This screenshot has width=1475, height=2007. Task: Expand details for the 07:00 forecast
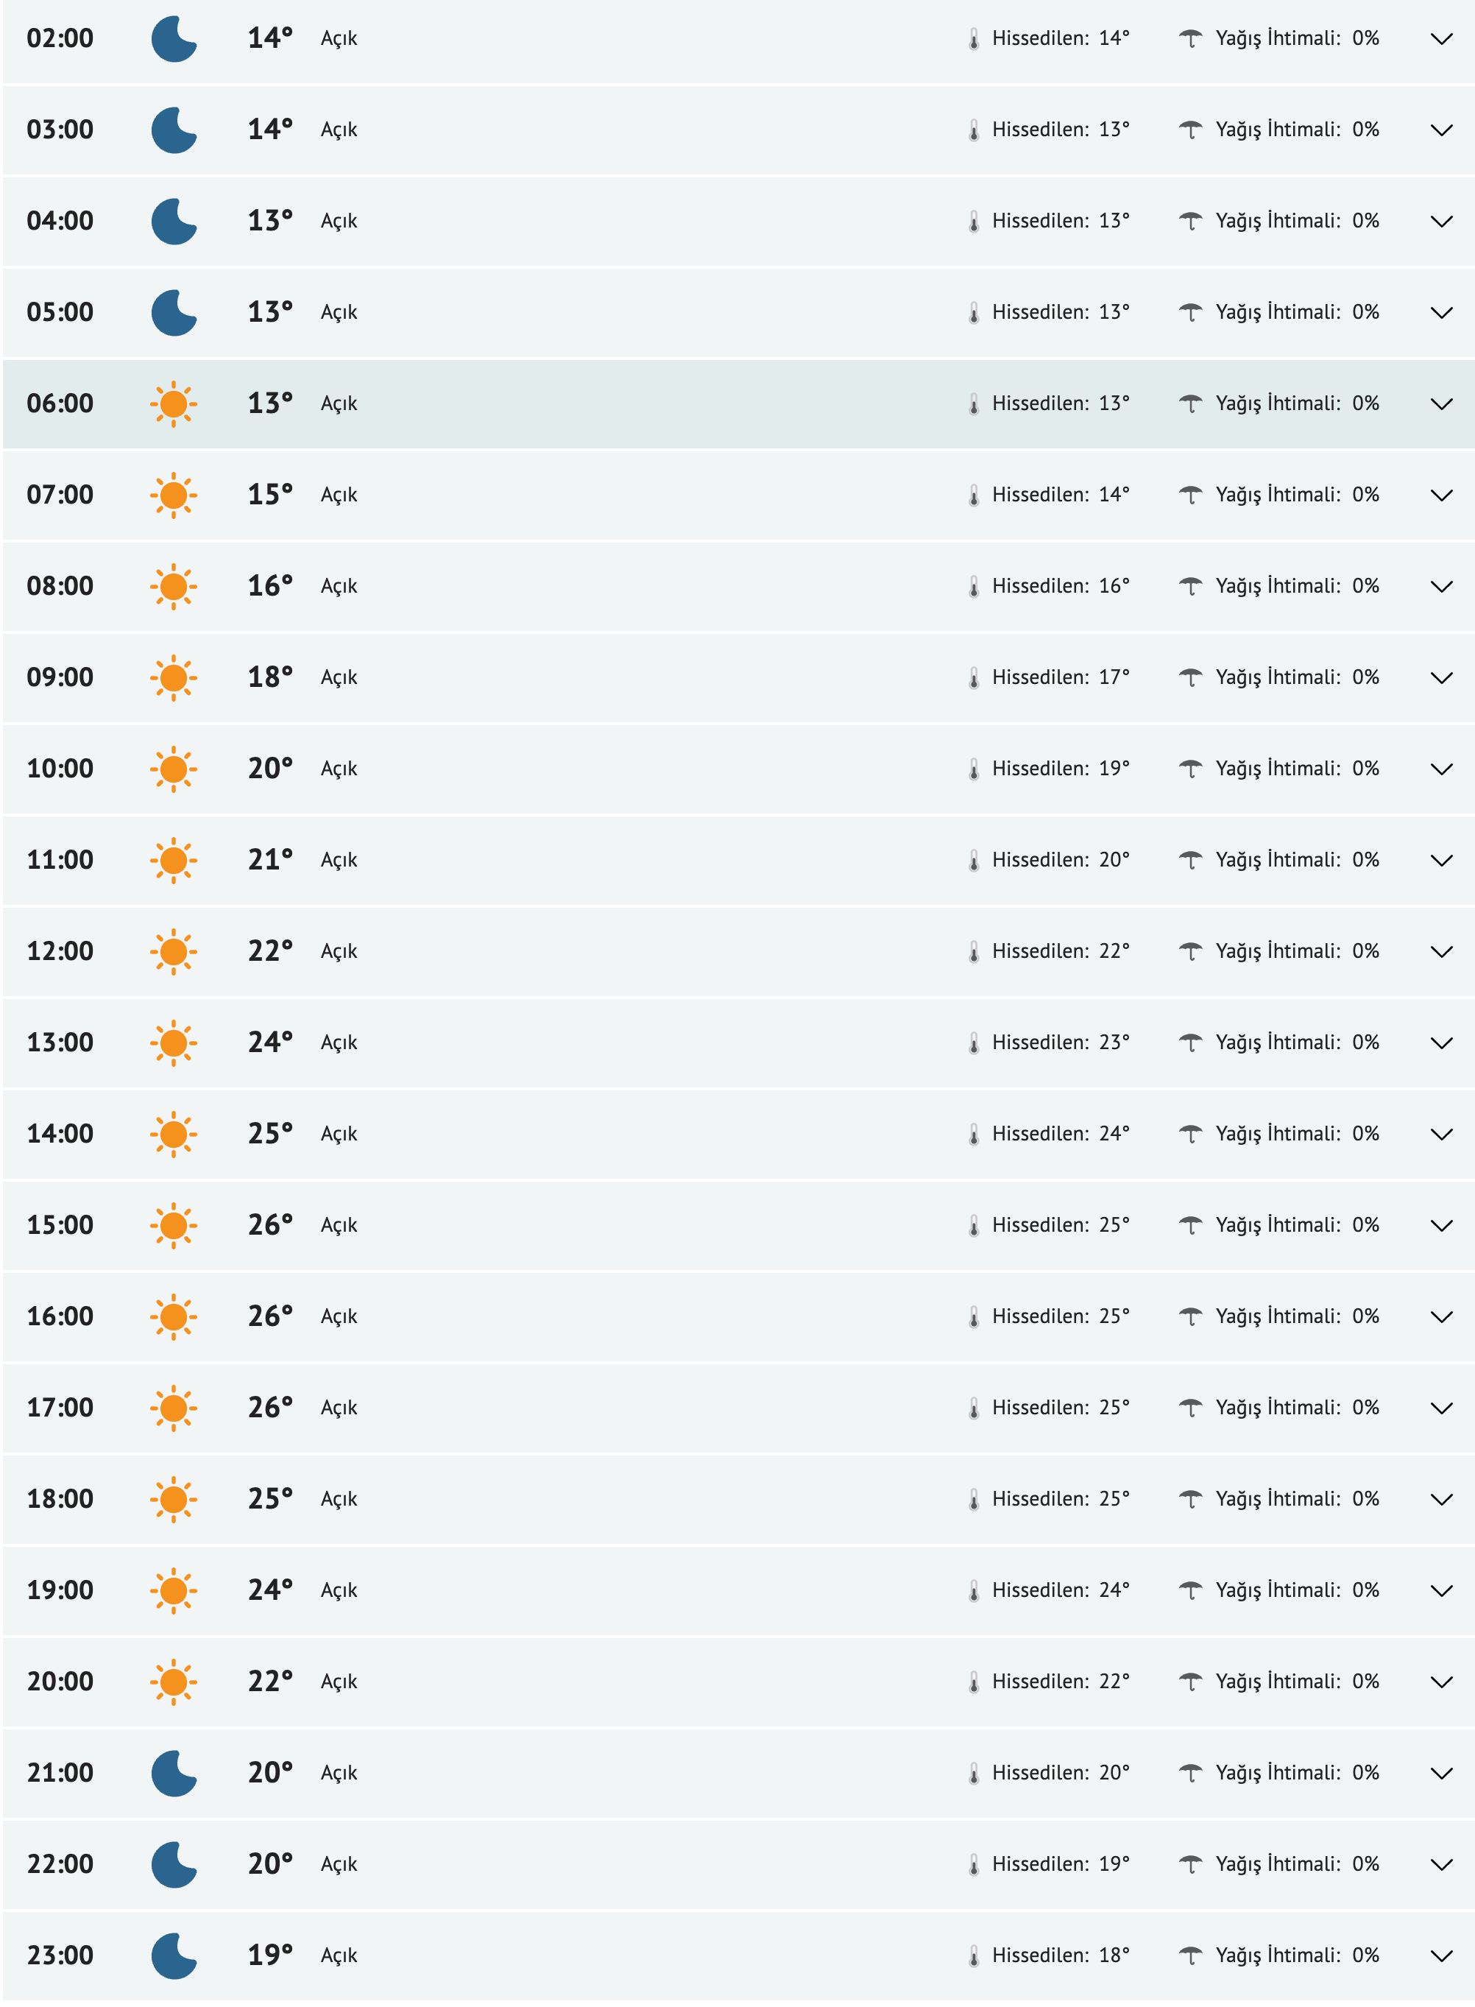1441,495
